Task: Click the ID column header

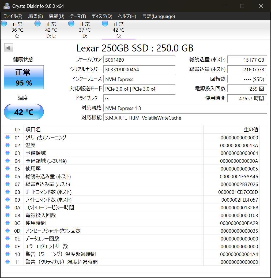Action: click(x=17, y=129)
